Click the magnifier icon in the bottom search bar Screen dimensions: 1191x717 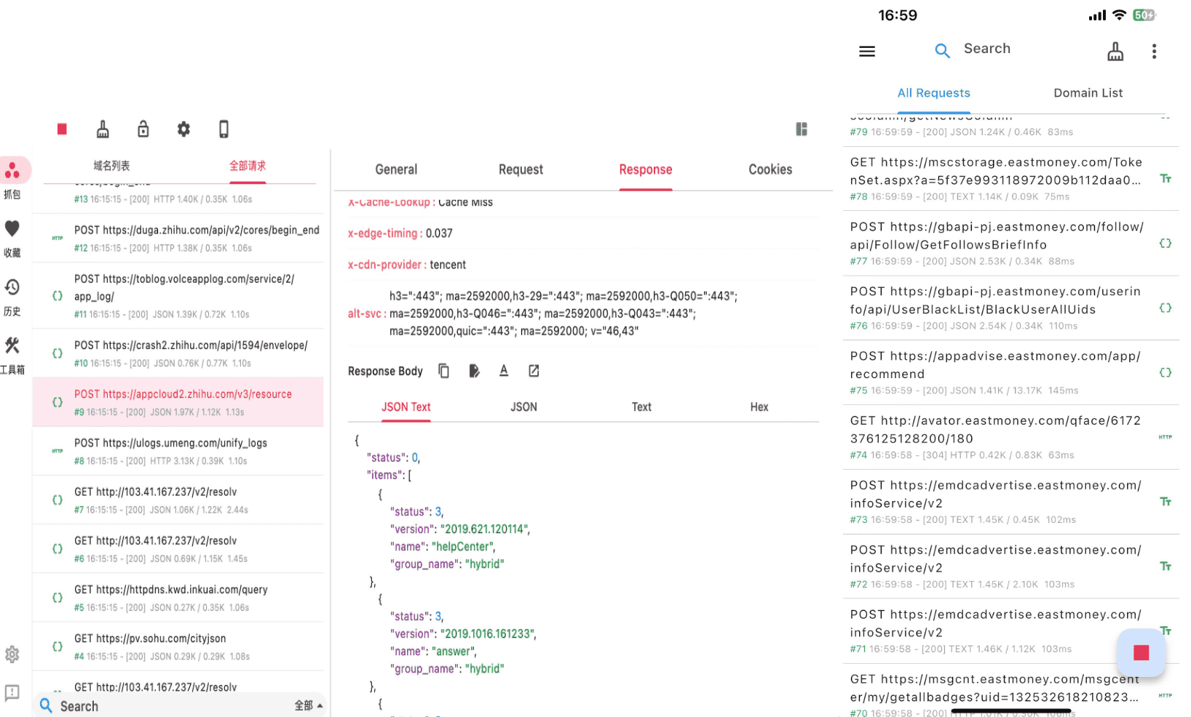pos(46,705)
